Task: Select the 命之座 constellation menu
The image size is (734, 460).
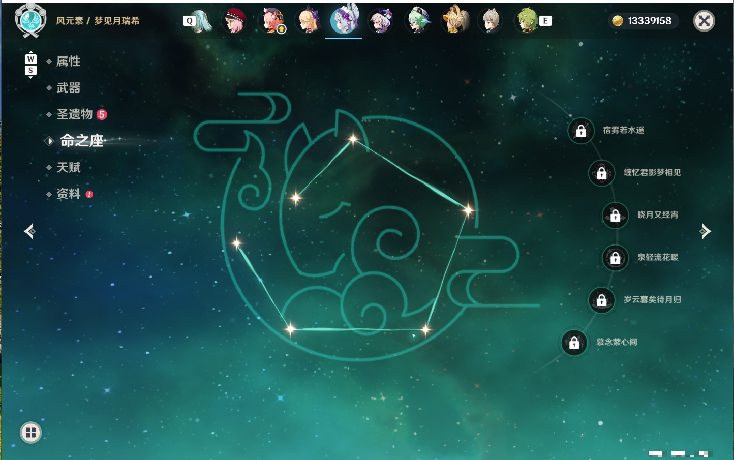Action: (x=82, y=141)
